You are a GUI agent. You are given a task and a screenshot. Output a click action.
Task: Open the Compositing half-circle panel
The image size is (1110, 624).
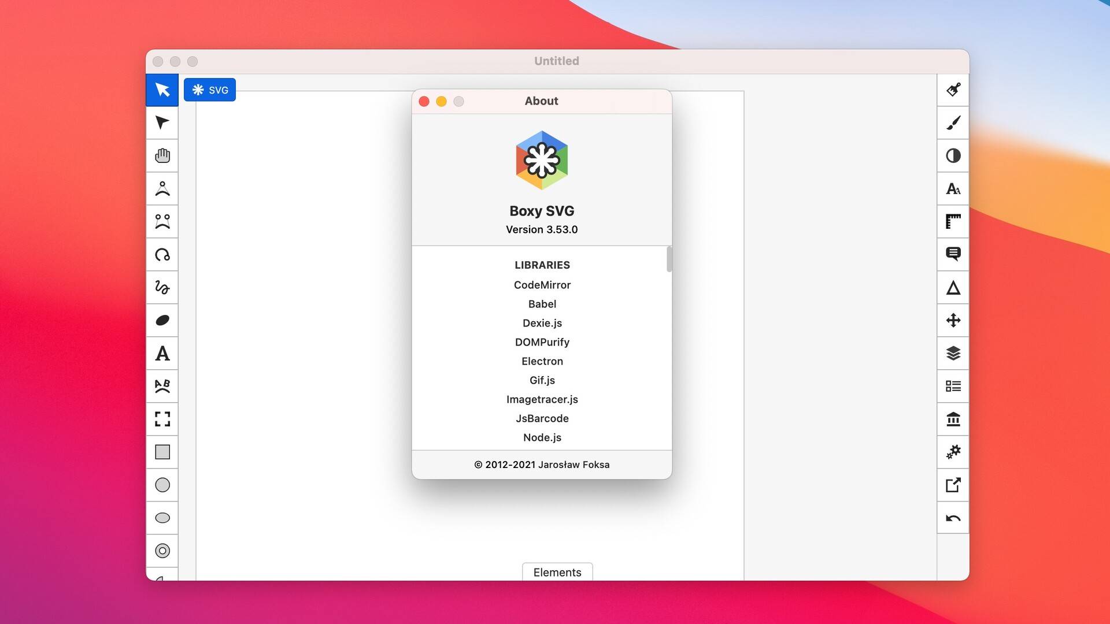tap(953, 155)
